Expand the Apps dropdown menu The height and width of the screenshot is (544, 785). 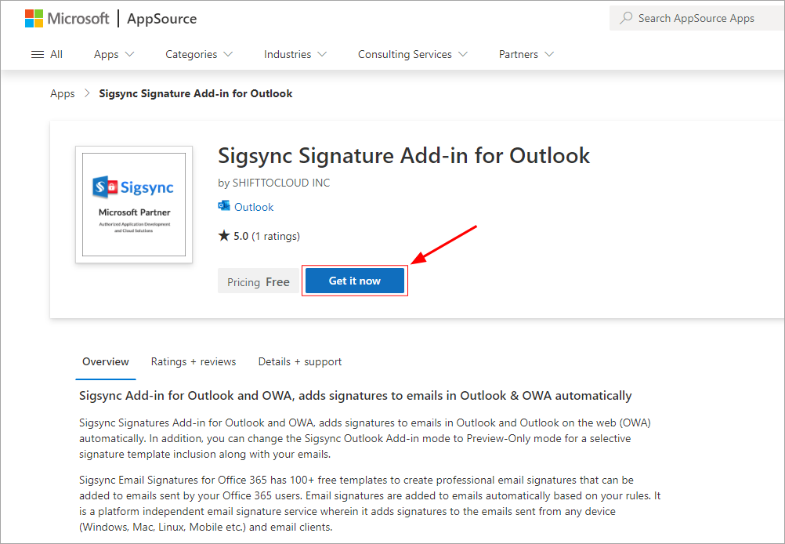(114, 54)
